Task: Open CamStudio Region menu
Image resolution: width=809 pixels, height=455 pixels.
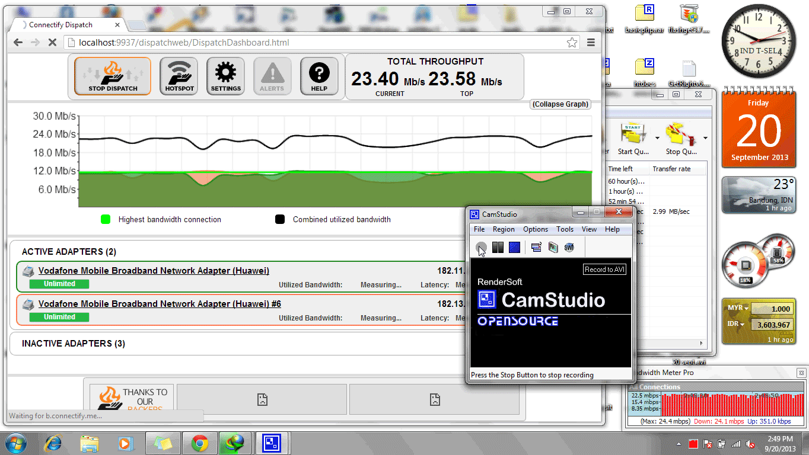Action: 504,229
